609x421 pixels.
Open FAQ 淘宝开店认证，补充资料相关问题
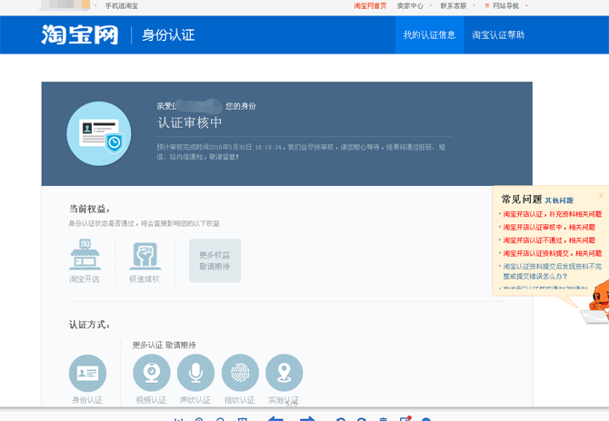coord(553,214)
